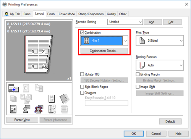The image size is (191, 139).
Task: Enable Skip Blank Pages option
Action: 82,87
